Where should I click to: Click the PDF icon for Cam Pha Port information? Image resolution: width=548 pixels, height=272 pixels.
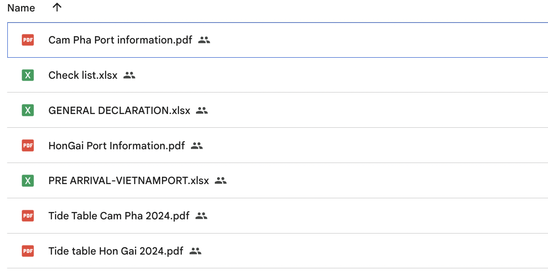coord(28,40)
